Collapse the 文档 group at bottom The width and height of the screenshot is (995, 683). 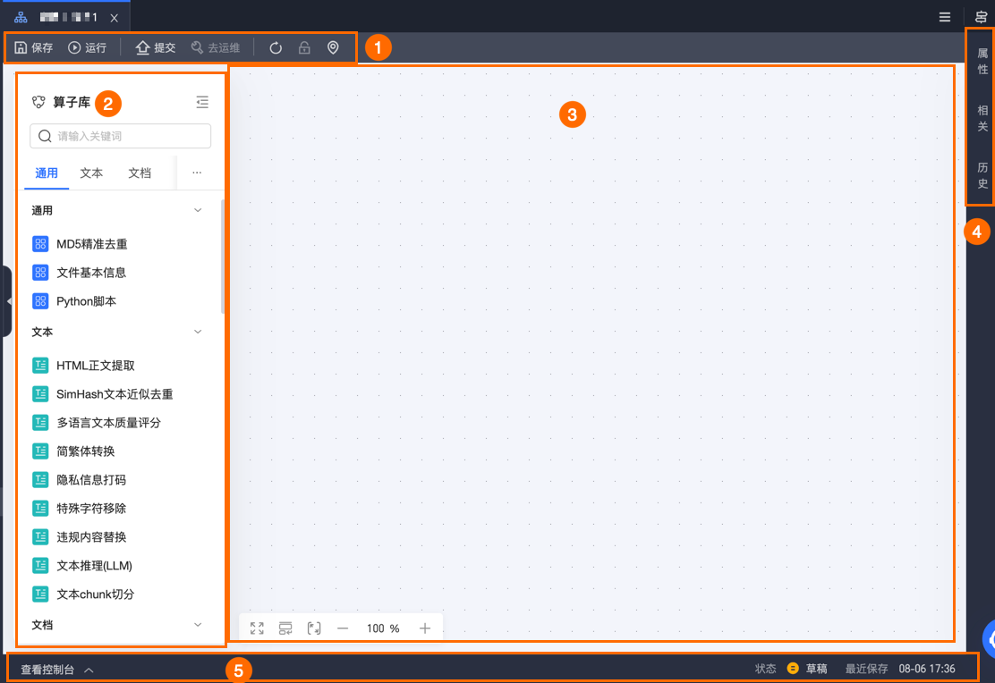pyautogui.click(x=198, y=625)
